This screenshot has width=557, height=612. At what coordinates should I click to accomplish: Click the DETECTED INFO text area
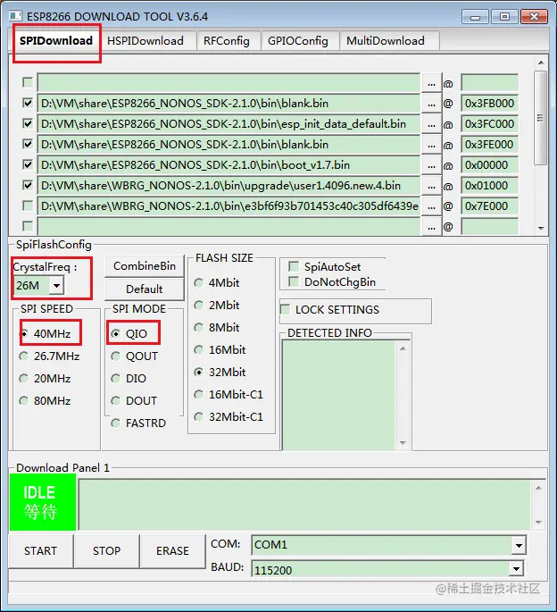338,395
